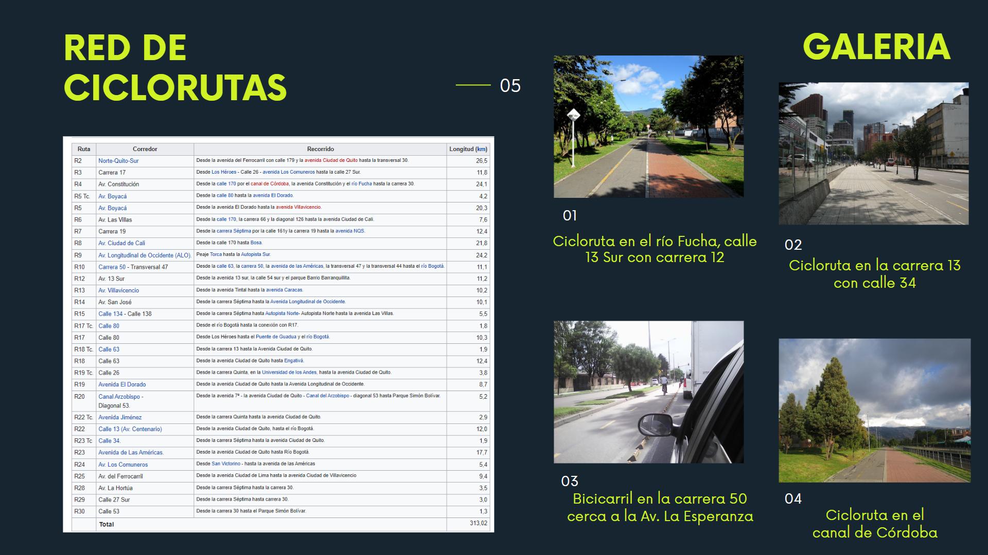
Task: Click the Canal Arzobispo corridor link
Action: point(119,397)
